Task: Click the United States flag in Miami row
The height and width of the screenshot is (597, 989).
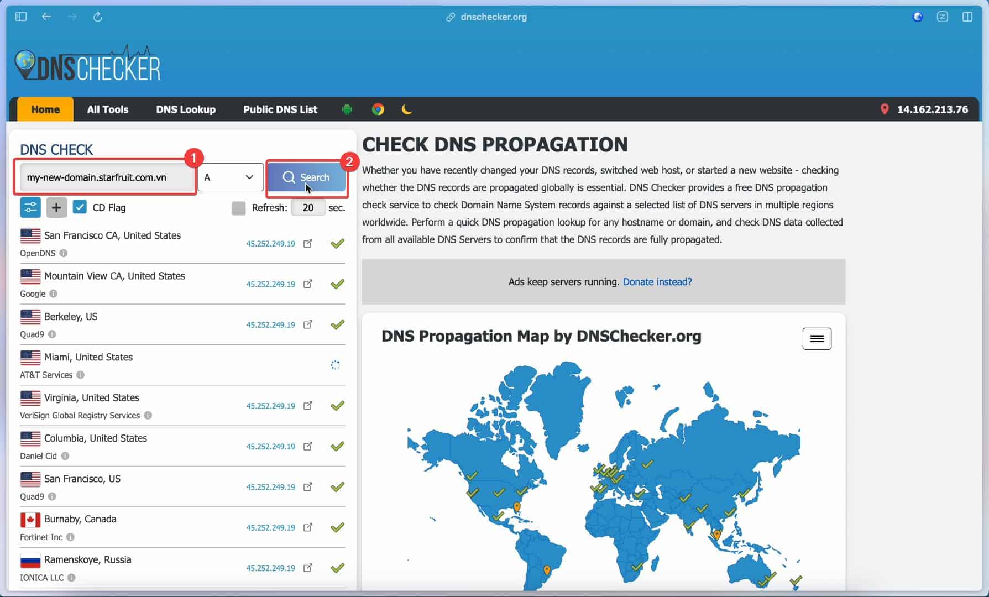Action: (30, 358)
